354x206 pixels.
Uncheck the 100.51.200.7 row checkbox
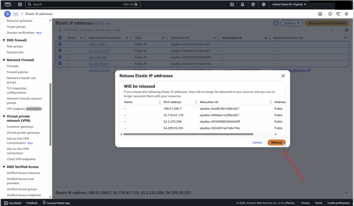coord(60,44)
